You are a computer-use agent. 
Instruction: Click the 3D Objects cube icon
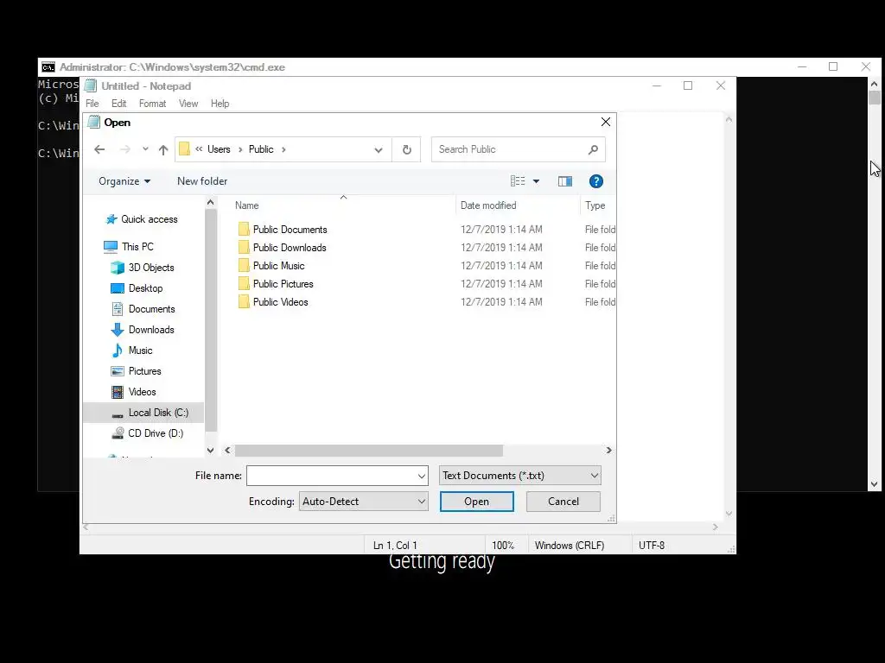click(118, 268)
